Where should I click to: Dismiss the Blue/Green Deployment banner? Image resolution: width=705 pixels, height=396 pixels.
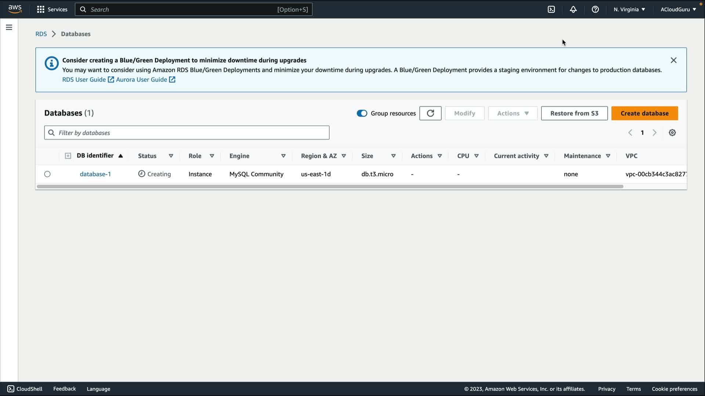point(673,60)
